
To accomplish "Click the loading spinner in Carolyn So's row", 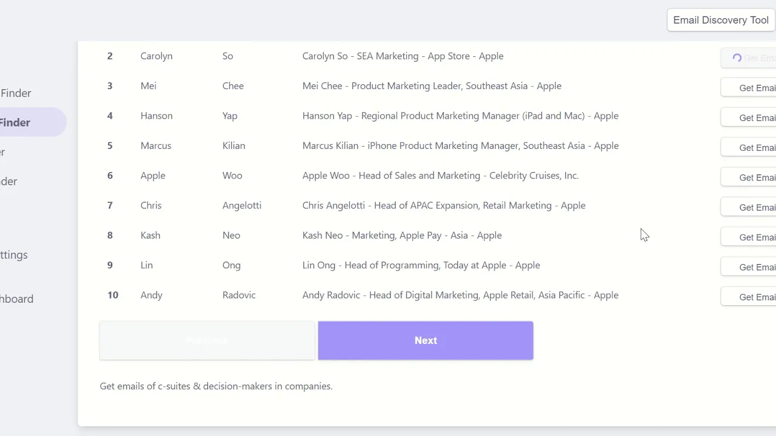I will click(737, 58).
